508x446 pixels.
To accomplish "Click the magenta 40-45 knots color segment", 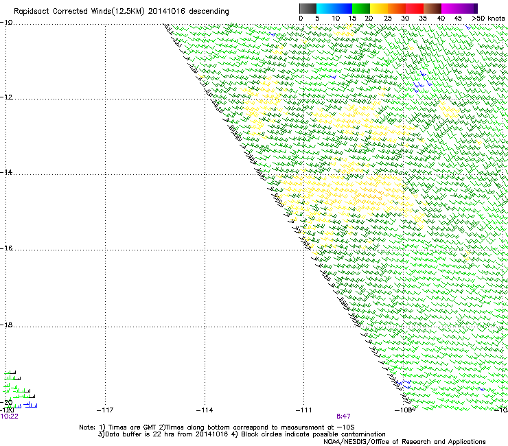I will point(450,8).
